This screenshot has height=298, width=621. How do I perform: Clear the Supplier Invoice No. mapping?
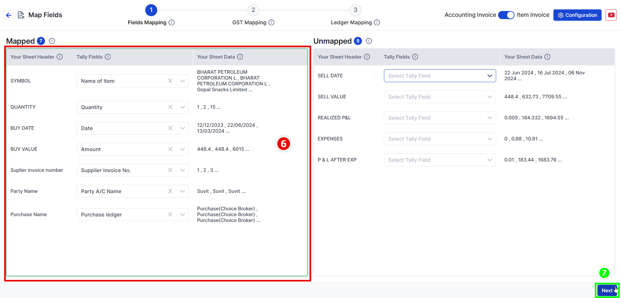pyautogui.click(x=170, y=170)
